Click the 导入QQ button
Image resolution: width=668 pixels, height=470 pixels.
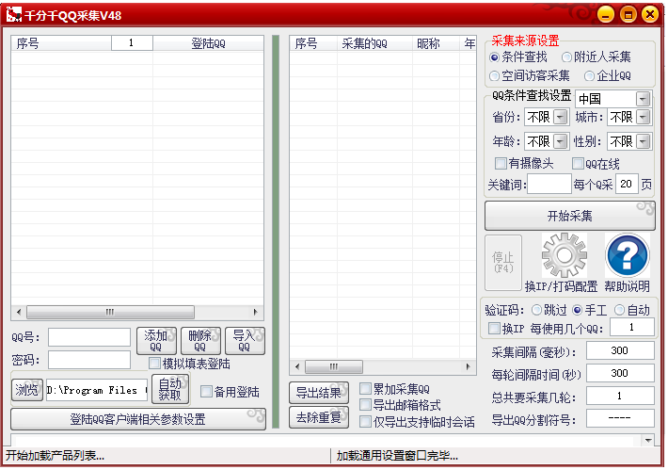[x=245, y=341]
